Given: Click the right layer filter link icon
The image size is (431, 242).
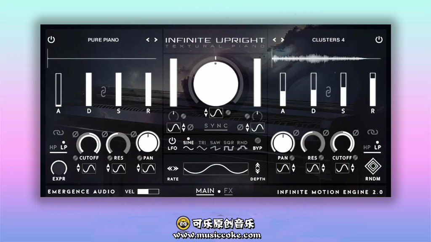Looking at the screenshot, I should (x=372, y=132).
